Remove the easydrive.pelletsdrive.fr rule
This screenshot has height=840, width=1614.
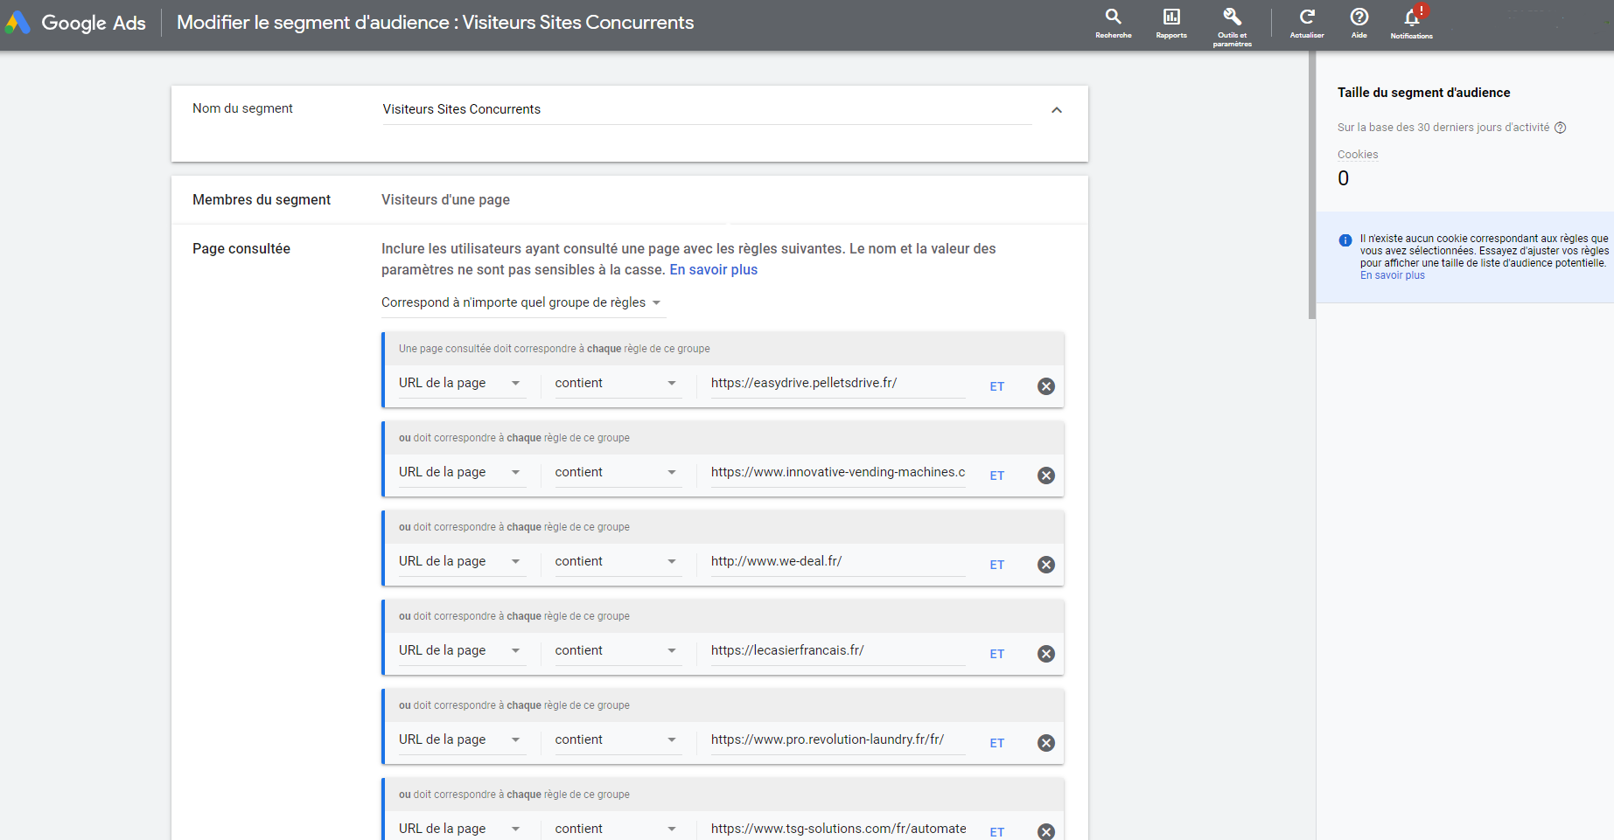click(x=1045, y=386)
